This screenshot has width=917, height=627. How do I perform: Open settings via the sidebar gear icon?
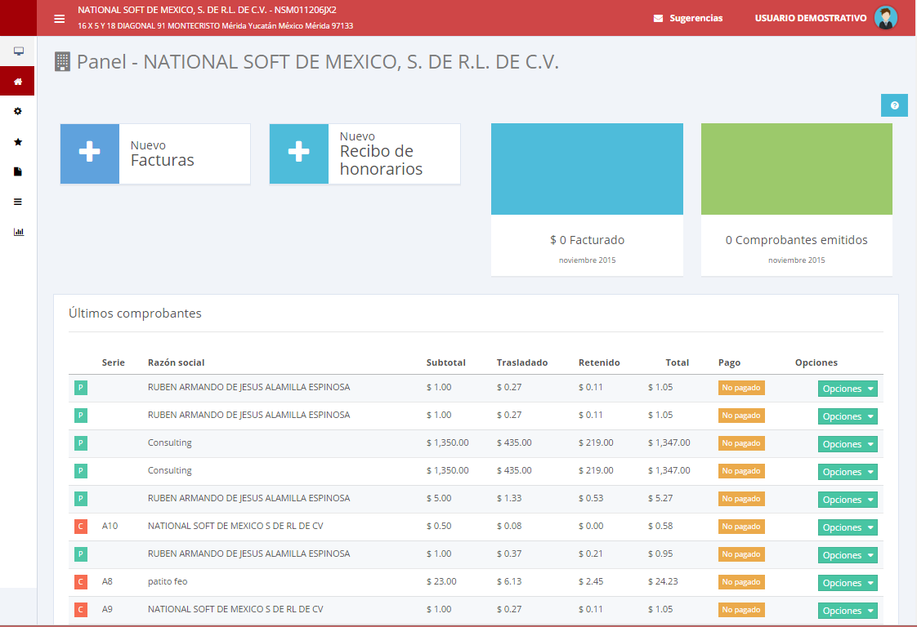pos(18,111)
